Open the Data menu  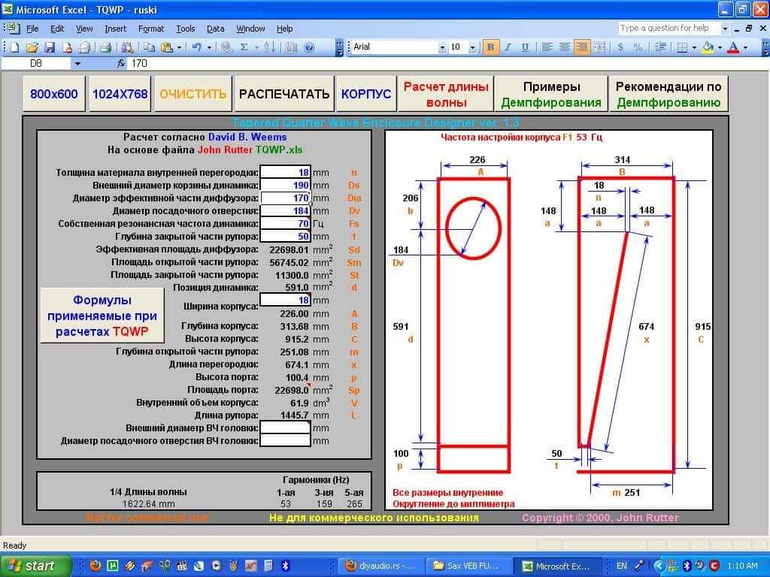point(216,29)
